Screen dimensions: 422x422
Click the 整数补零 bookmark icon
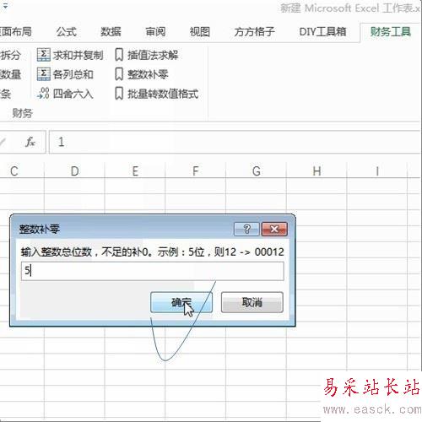click(x=119, y=74)
